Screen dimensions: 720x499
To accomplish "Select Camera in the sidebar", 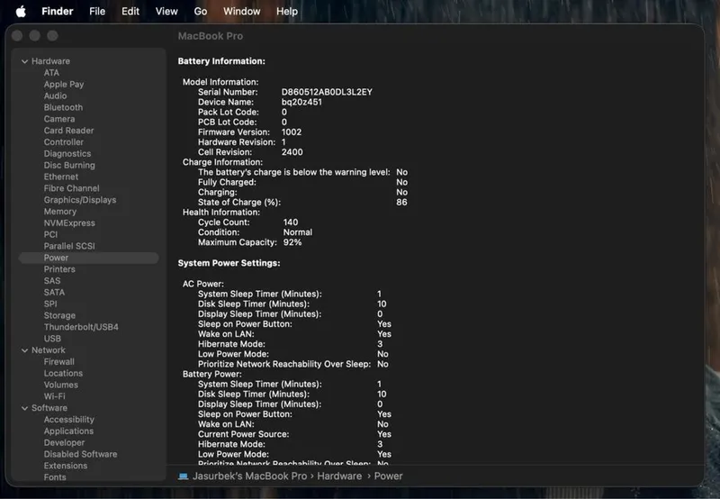I will (x=59, y=119).
